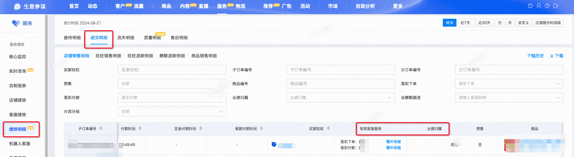Open 核心监控 in the sidebar
Image resolution: width=574 pixels, height=157 pixels.
point(18,57)
